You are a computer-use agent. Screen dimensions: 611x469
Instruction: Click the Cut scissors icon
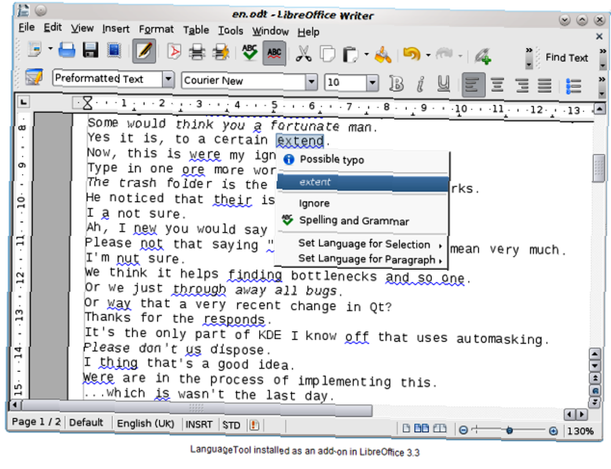[303, 54]
